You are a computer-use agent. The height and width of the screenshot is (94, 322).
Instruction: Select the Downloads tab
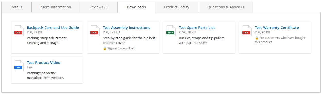click(136, 7)
